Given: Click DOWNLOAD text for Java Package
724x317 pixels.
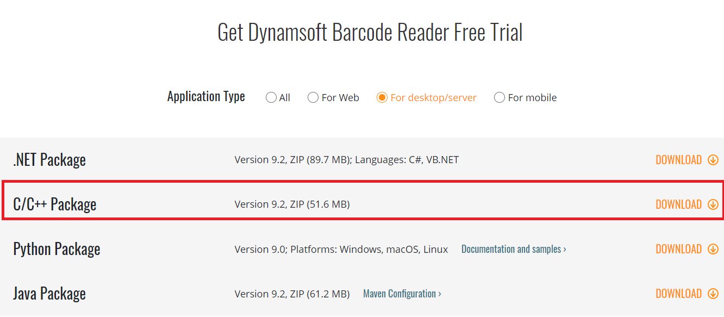Looking at the screenshot, I should pos(678,294).
